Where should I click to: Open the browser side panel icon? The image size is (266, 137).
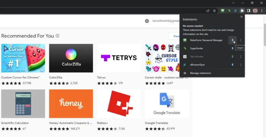[249, 11]
